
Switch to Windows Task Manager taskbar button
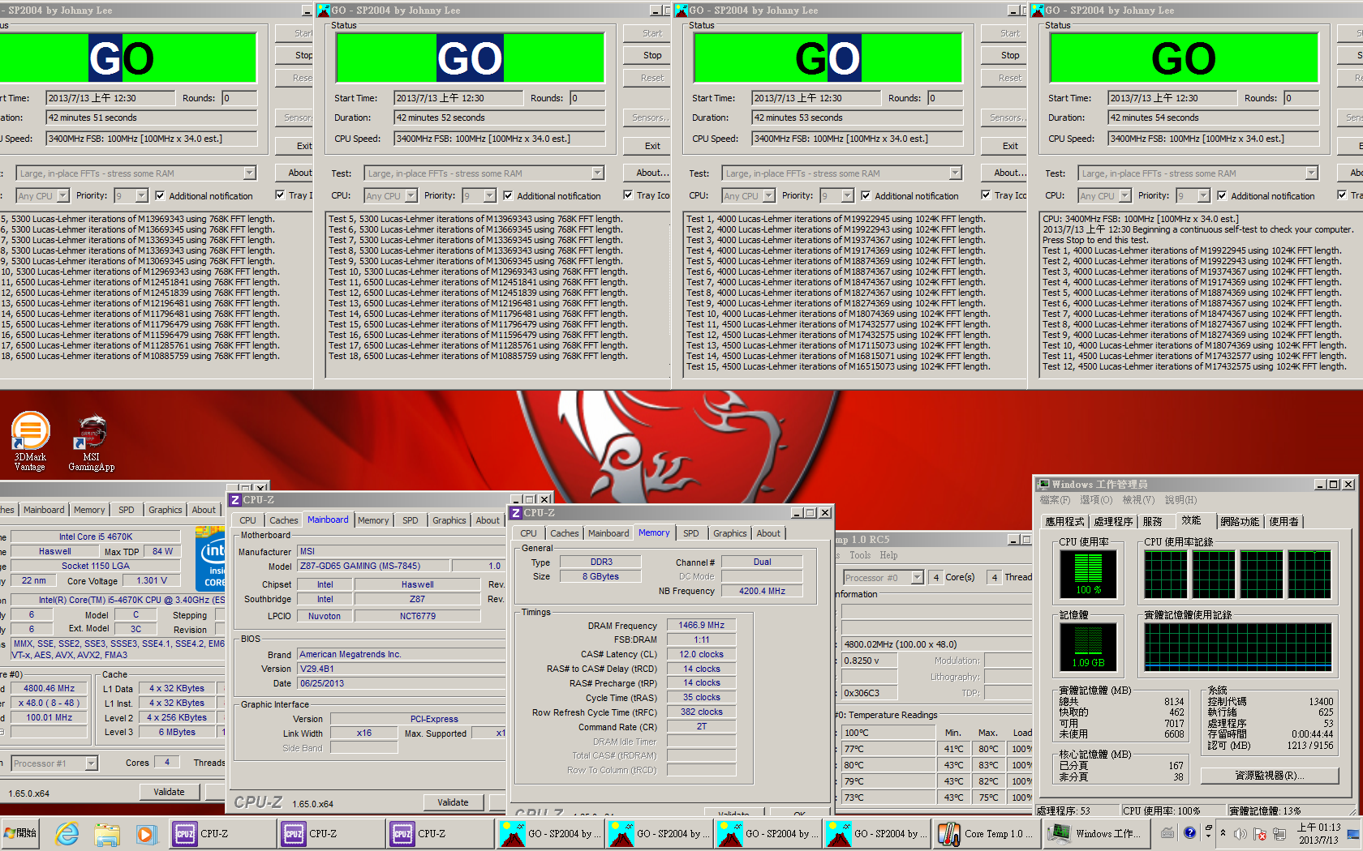[1095, 833]
